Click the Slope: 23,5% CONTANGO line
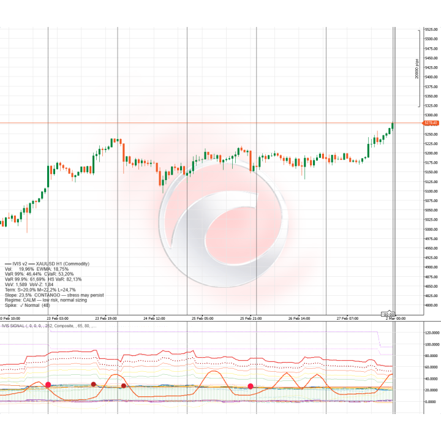This screenshot has width=441, height=441. [x=55, y=295]
